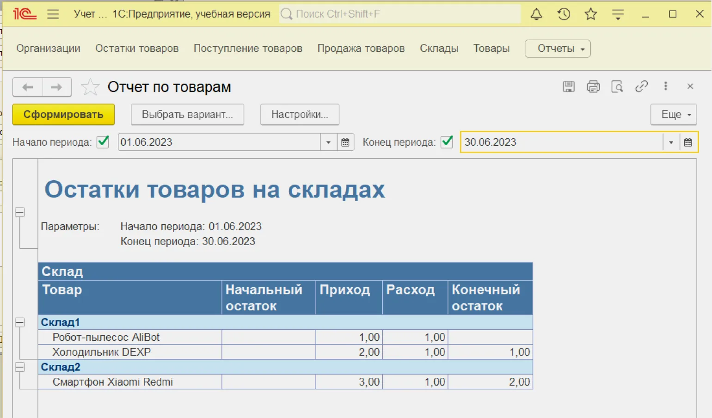This screenshot has width=712, height=418.
Task: Open the history clock icon
Action: (x=564, y=14)
